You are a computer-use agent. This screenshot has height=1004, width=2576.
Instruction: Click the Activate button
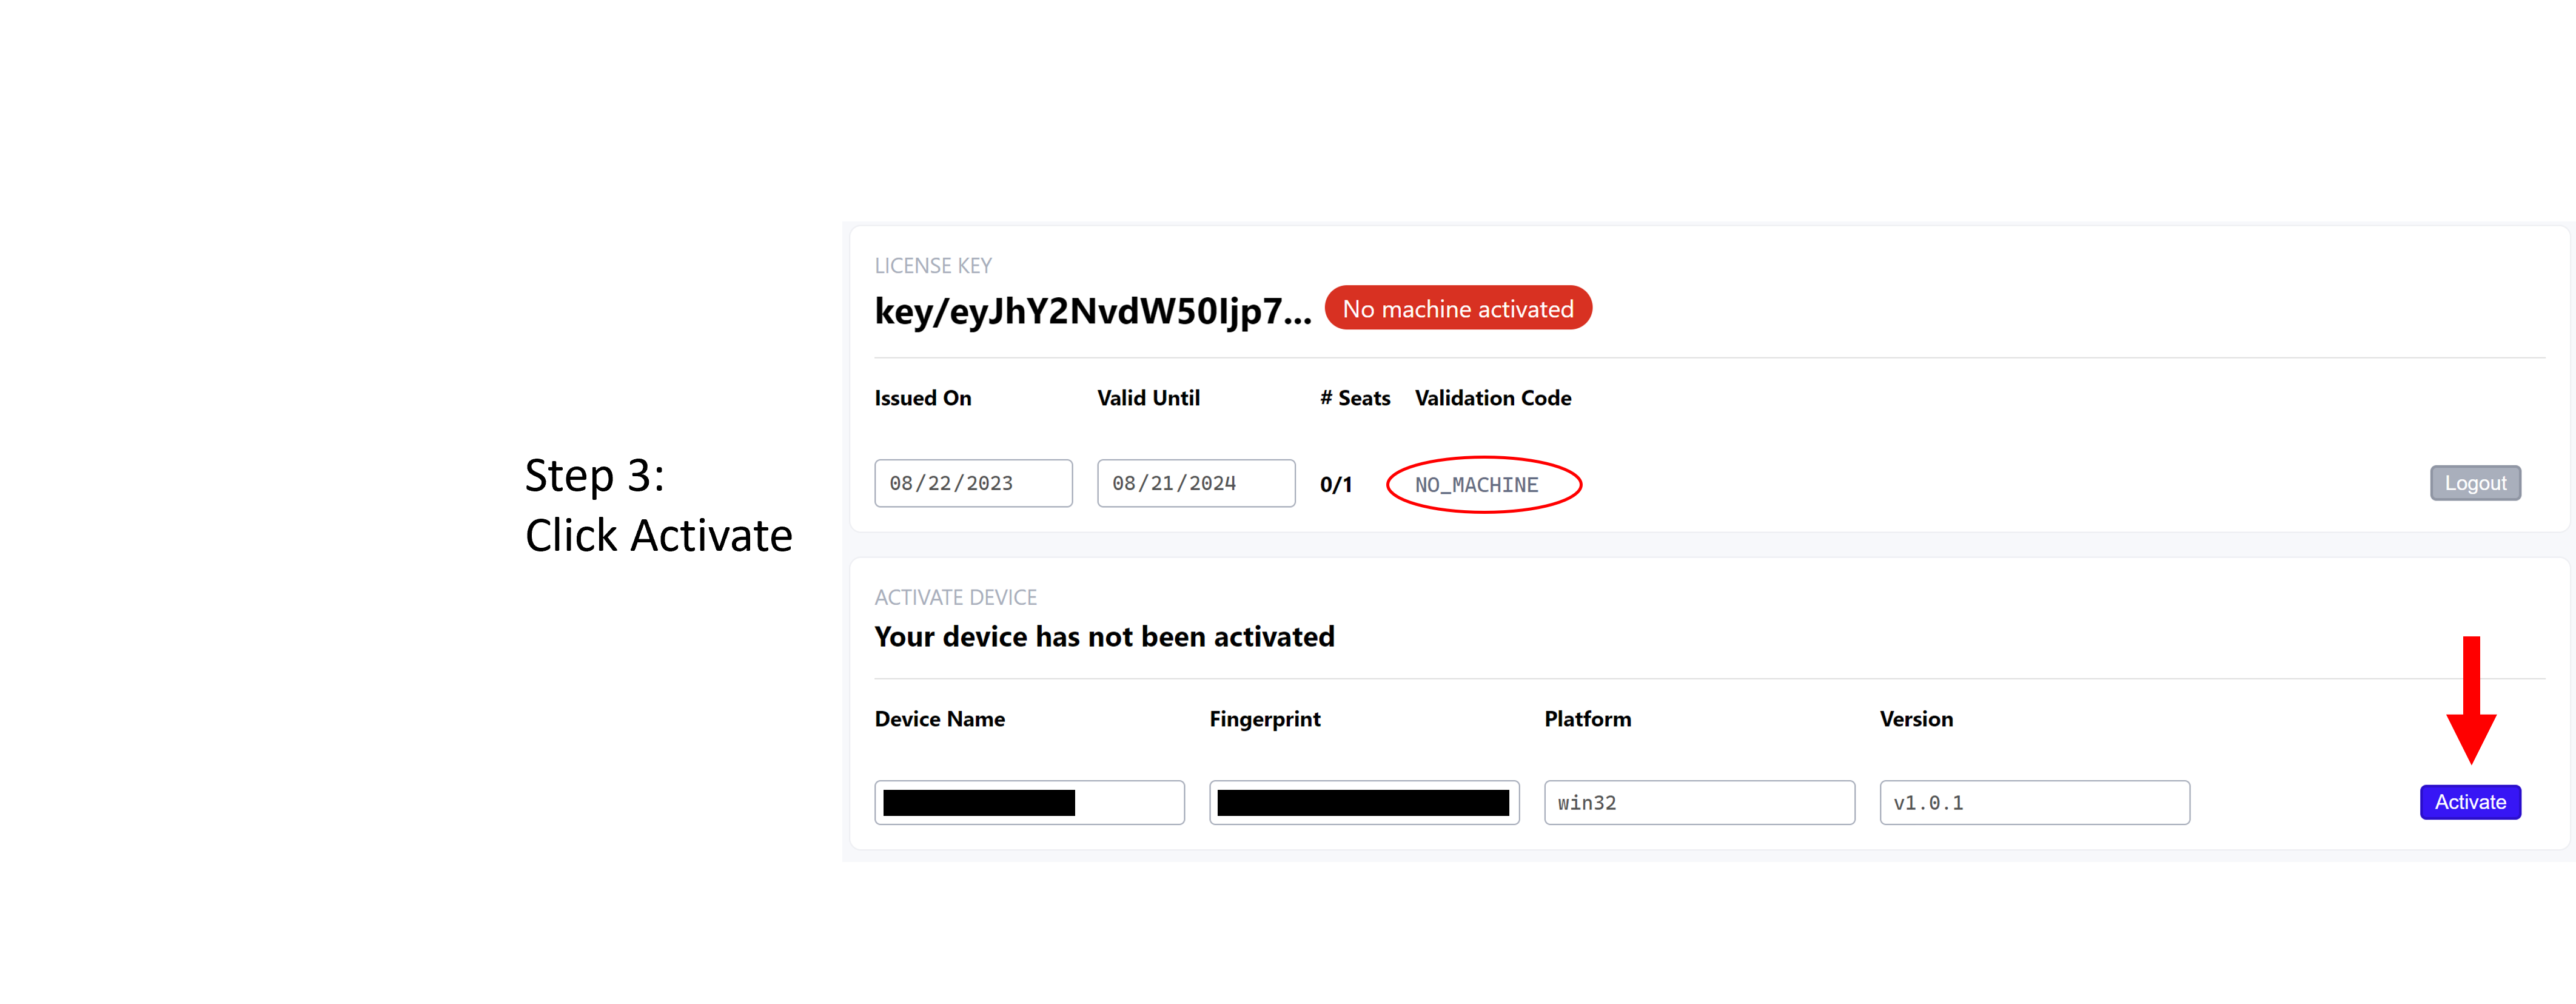pyautogui.click(x=2469, y=801)
